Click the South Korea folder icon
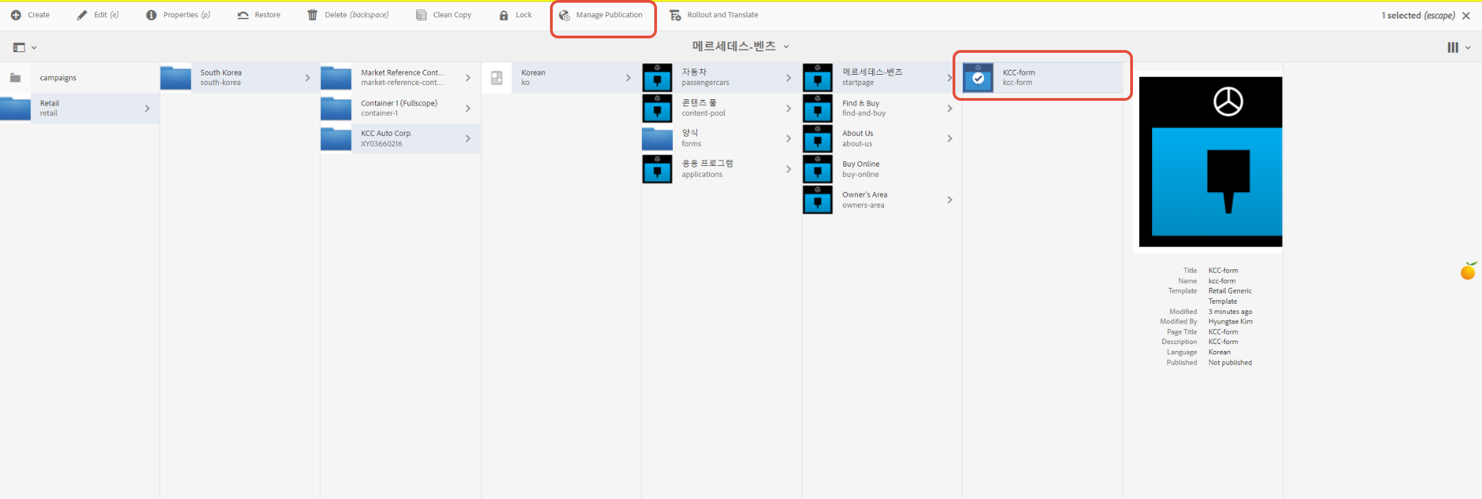1482x499 pixels. (x=176, y=77)
